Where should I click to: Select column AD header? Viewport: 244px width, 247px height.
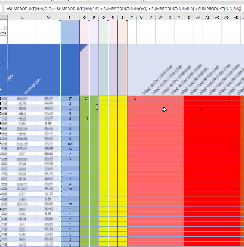(226, 18)
